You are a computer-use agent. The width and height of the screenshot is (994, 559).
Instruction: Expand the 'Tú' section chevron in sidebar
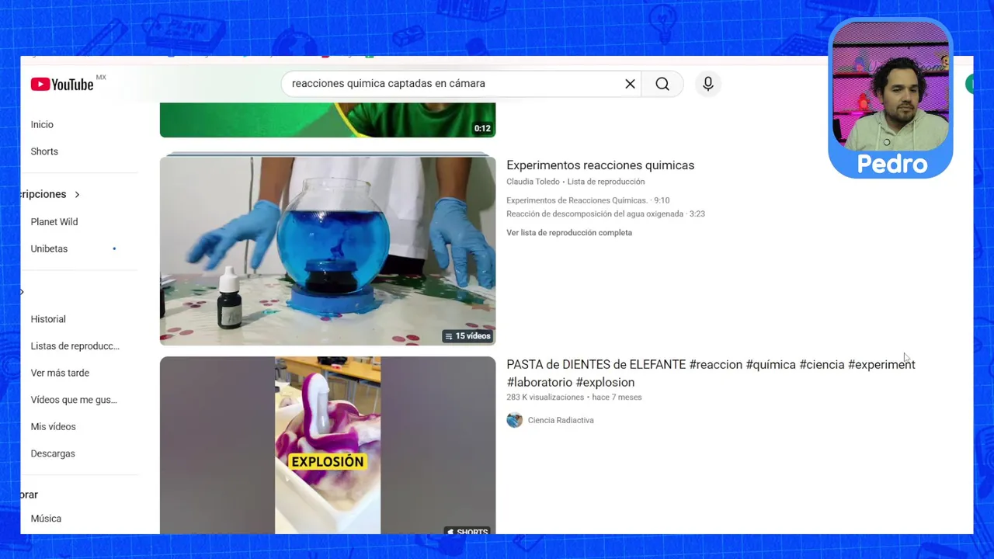click(22, 292)
